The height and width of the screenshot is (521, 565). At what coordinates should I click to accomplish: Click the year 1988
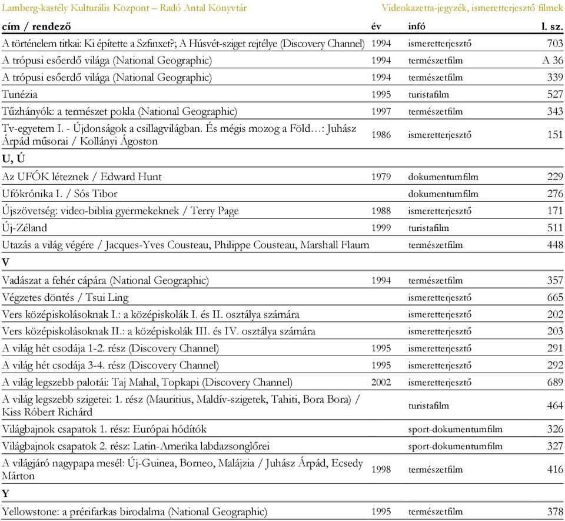381,211
